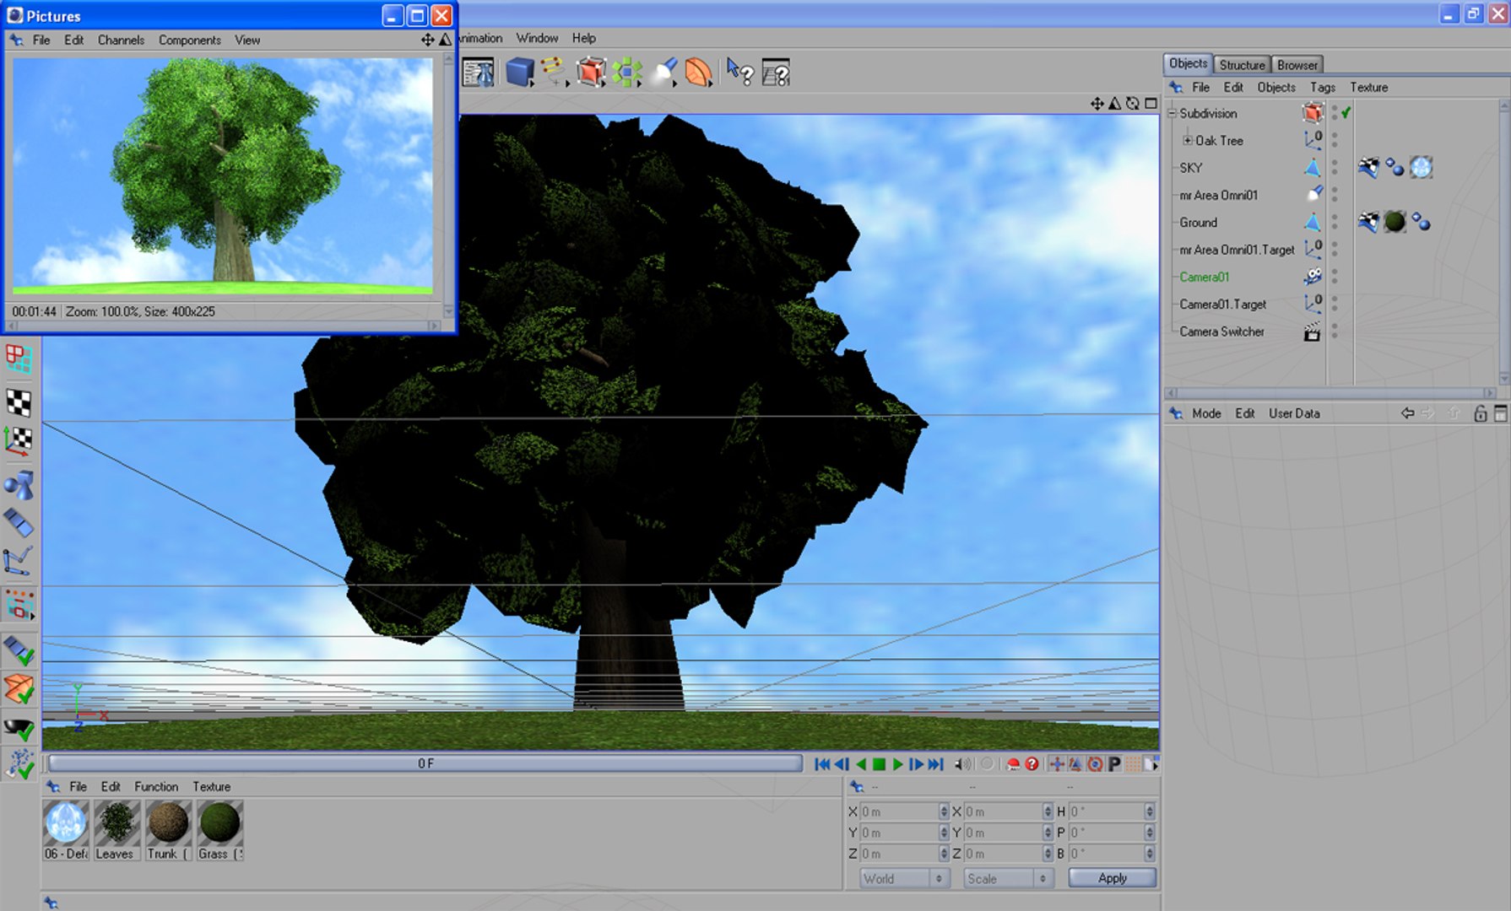The height and width of the screenshot is (911, 1511).
Task: Expand the Oak Tree hierarchy
Action: [x=1187, y=140]
